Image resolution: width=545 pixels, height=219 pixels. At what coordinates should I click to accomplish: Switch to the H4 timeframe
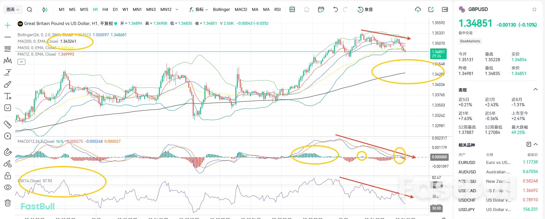point(105,9)
